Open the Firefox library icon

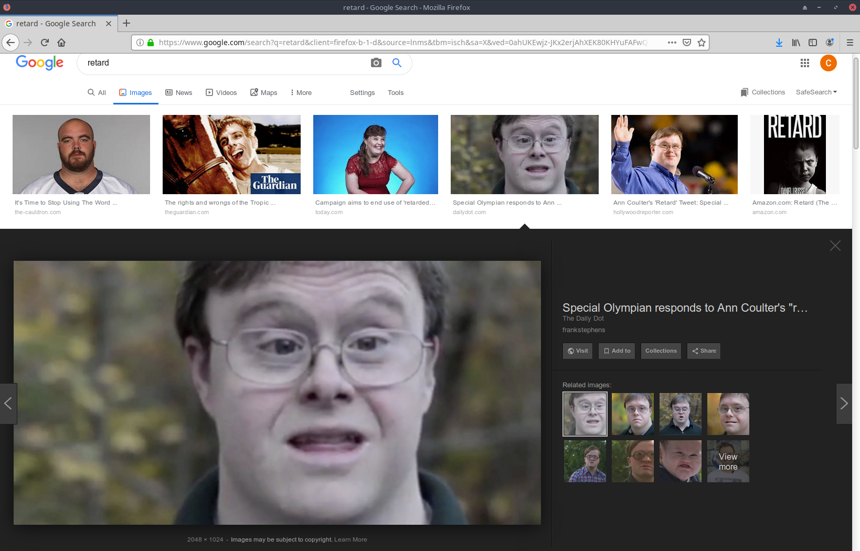click(796, 43)
